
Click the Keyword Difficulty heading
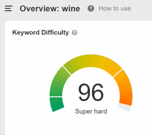[41, 32]
